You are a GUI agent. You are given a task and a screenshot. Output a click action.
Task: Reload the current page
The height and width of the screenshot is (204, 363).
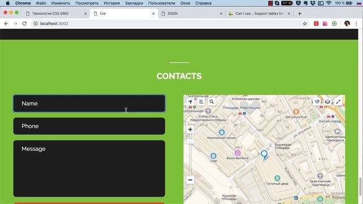tap(24, 24)
